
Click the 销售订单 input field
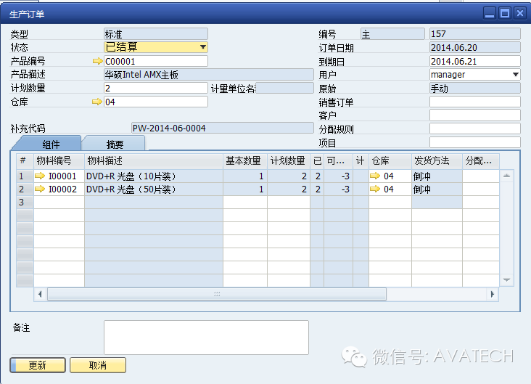(475, 102)
